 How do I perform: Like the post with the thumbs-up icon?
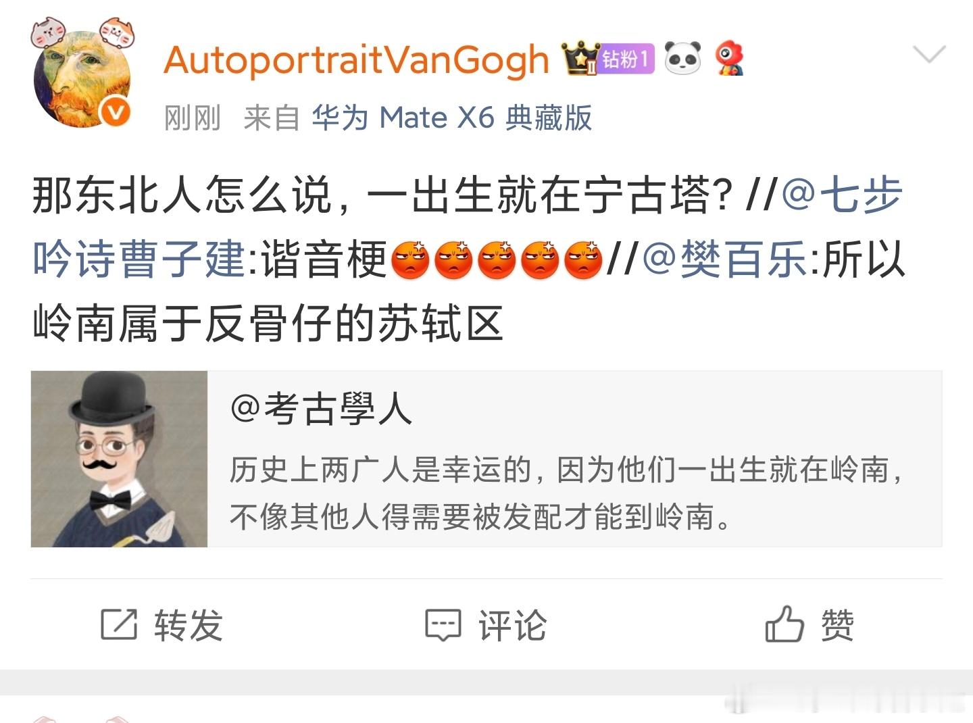point(784,623)
